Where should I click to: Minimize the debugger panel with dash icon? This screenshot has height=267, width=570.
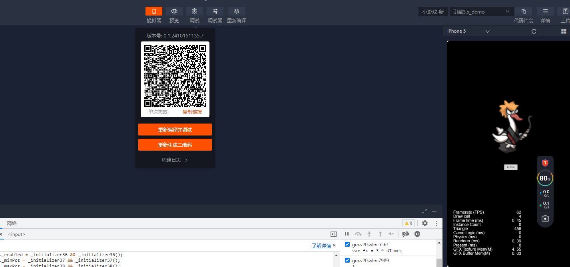point(434,211)
